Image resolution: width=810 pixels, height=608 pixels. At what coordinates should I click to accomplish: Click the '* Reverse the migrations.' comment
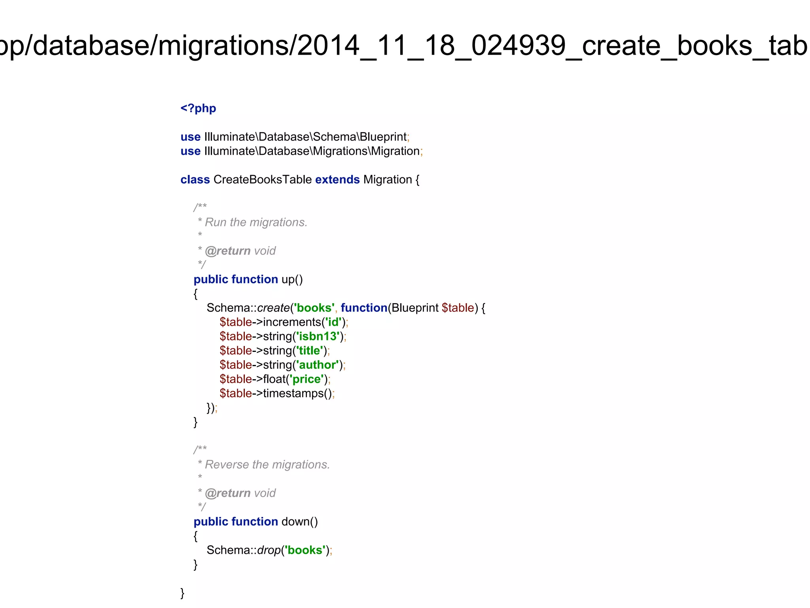(x=263, y=465)
